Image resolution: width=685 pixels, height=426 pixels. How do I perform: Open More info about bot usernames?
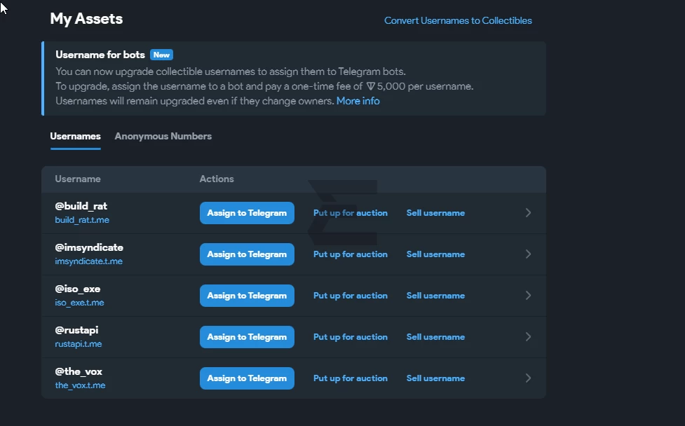click(358, 101)
